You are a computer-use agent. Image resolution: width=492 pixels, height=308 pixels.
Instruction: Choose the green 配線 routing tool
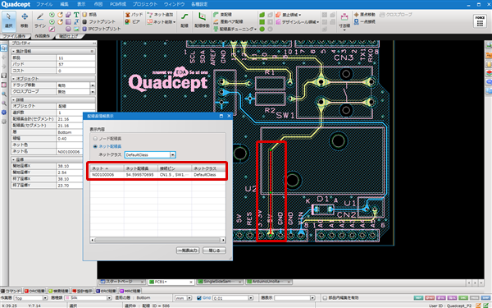tap(184, 20)
